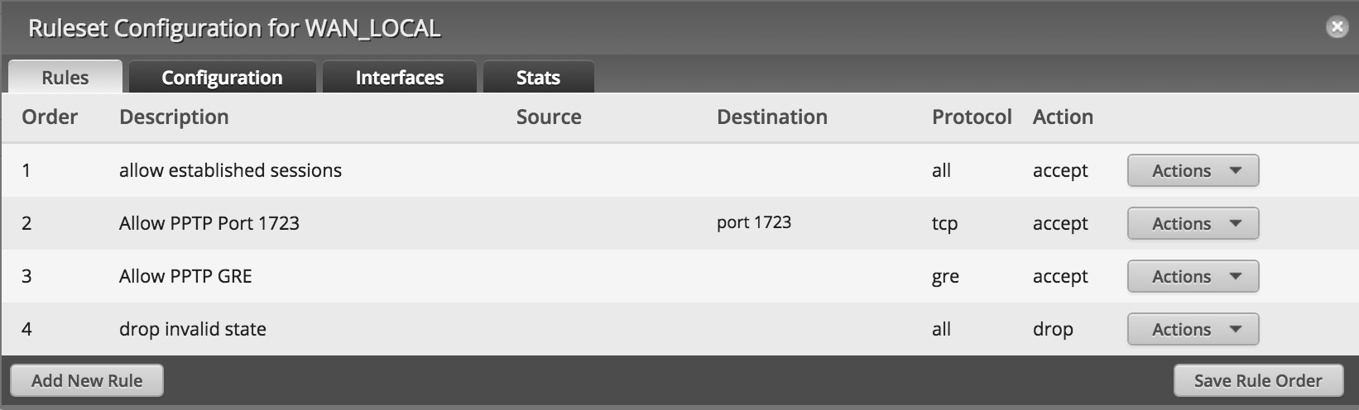Switch to the Interfaces tab

399,77
